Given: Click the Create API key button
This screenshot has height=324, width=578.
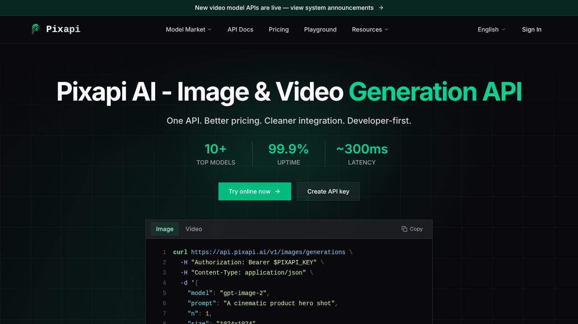Looking at the screenshot, I should click(x=328, y=191).
